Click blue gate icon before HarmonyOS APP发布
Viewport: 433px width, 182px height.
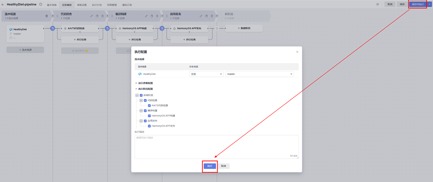click(162, 28)
